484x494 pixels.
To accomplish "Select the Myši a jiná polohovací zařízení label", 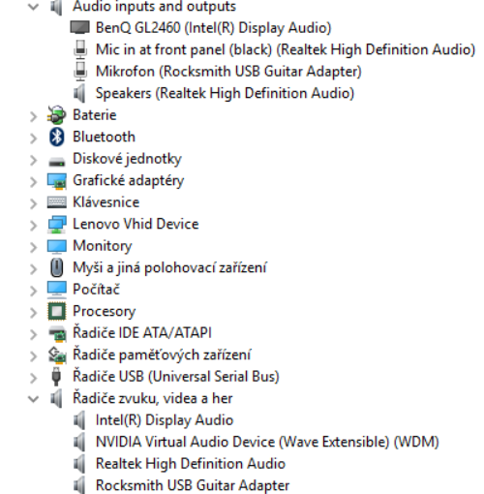I will click(x=169, y=267).
